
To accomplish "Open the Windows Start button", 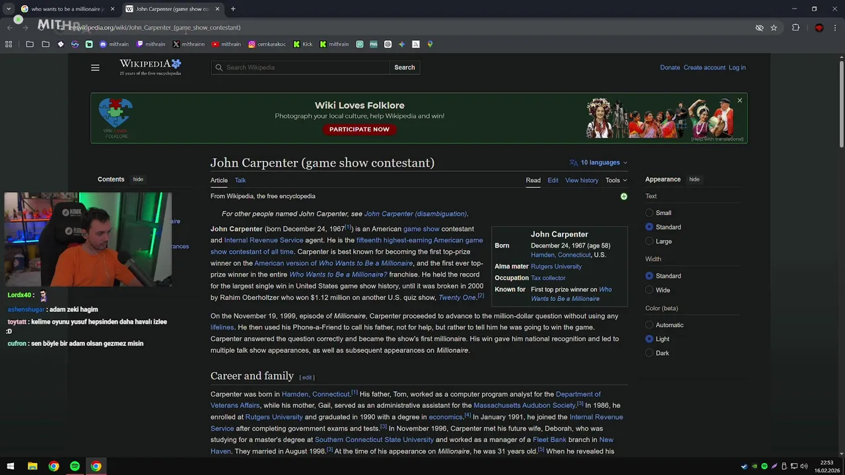I will (11, 466).
